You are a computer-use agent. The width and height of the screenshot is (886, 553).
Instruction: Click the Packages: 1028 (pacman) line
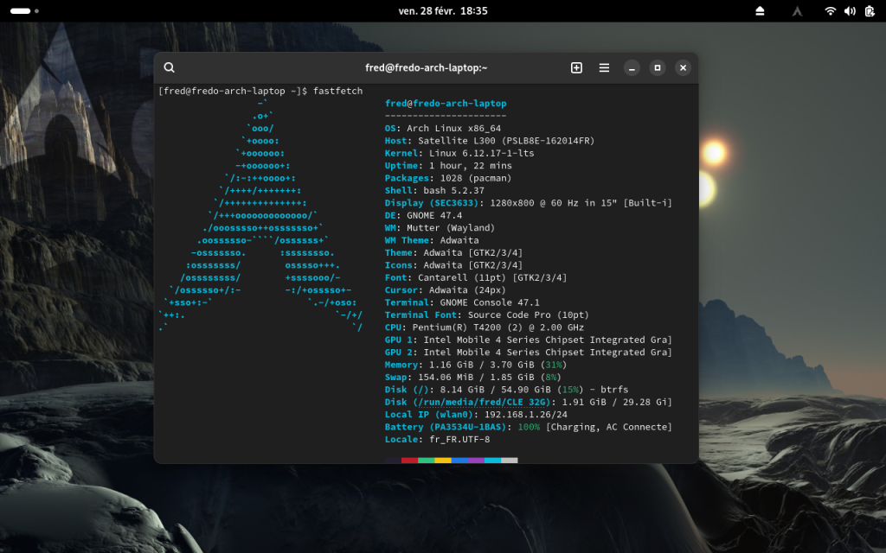448,178
